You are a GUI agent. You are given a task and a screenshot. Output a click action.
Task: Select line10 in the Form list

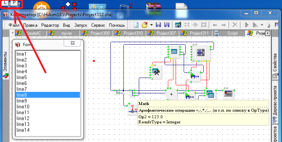[48, 106]
